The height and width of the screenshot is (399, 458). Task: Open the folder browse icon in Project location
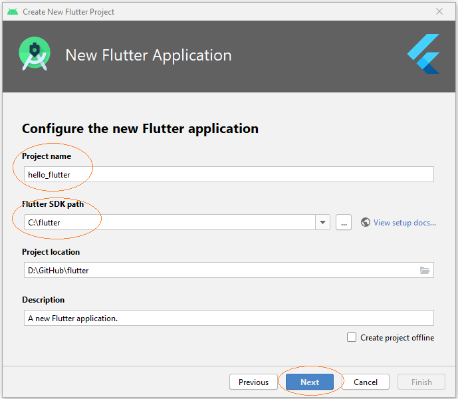[x=425, y=271]
